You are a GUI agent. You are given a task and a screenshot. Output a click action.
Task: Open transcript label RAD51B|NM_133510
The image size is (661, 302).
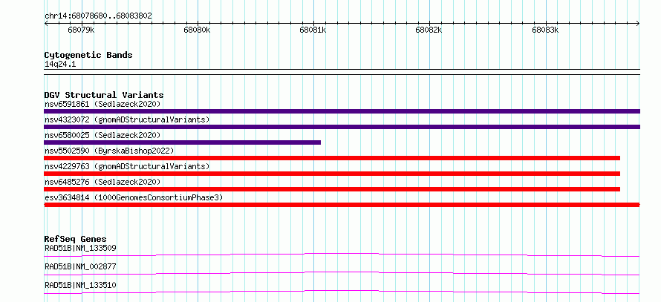point(80,285)
